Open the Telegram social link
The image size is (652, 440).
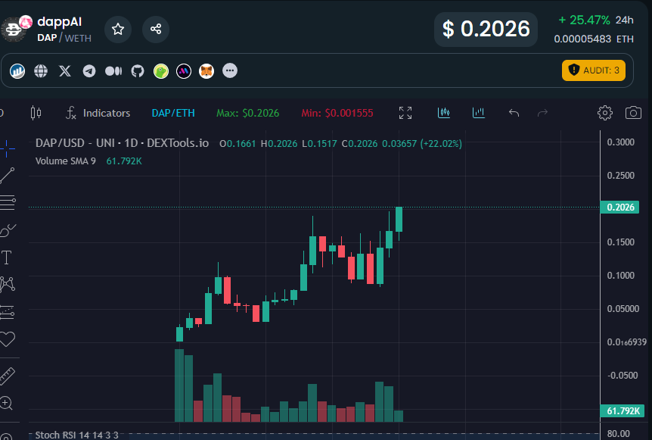(x=89, y=71)
